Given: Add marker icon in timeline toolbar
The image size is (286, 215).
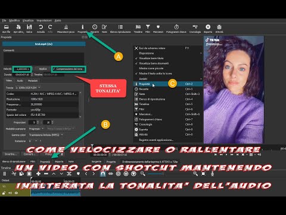Looking at the screenshot, I should click(x=78, y=174).
